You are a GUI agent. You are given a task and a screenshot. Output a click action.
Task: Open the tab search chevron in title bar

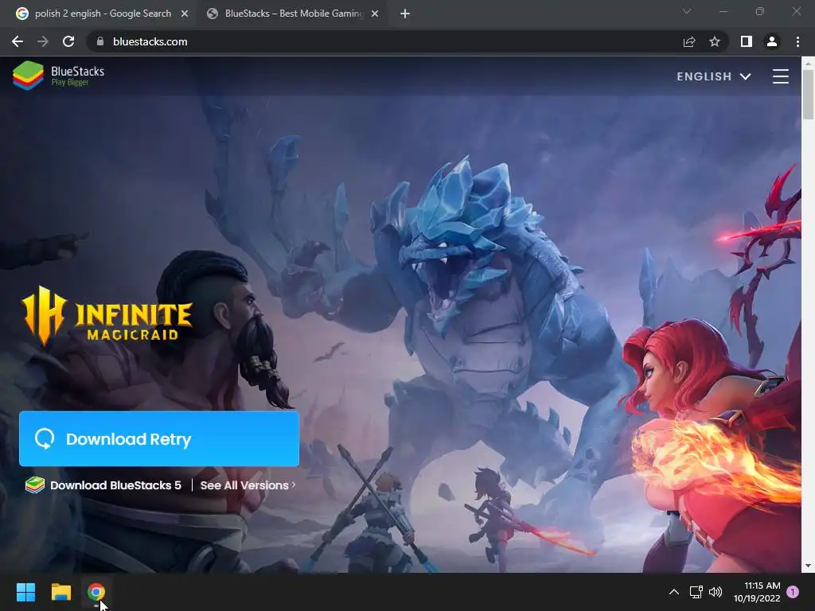click(687, 11)
